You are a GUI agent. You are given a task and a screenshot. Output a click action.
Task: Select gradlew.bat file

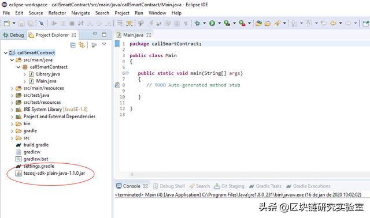tap(36, 159)
